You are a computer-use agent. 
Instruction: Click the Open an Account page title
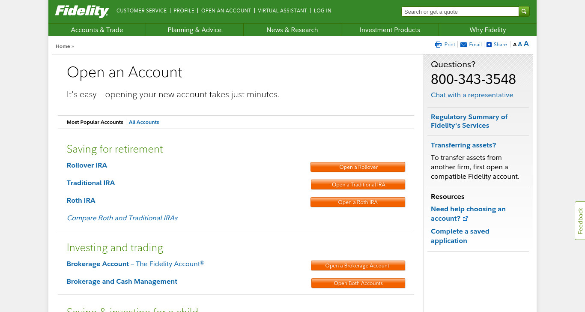click(x=125, y=72)
